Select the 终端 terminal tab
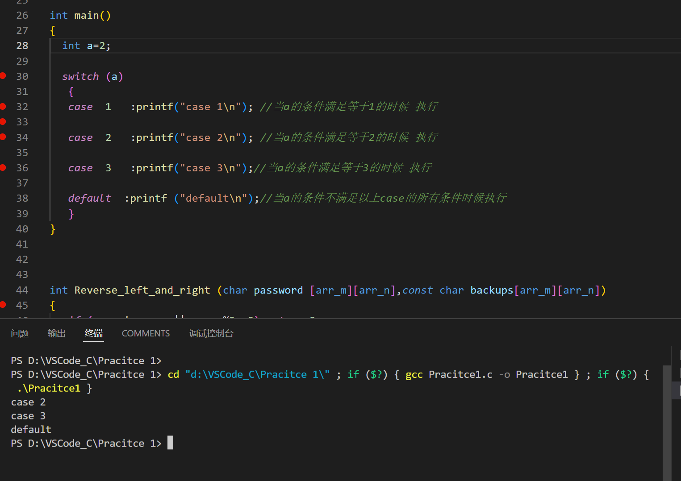 (93, 333)
